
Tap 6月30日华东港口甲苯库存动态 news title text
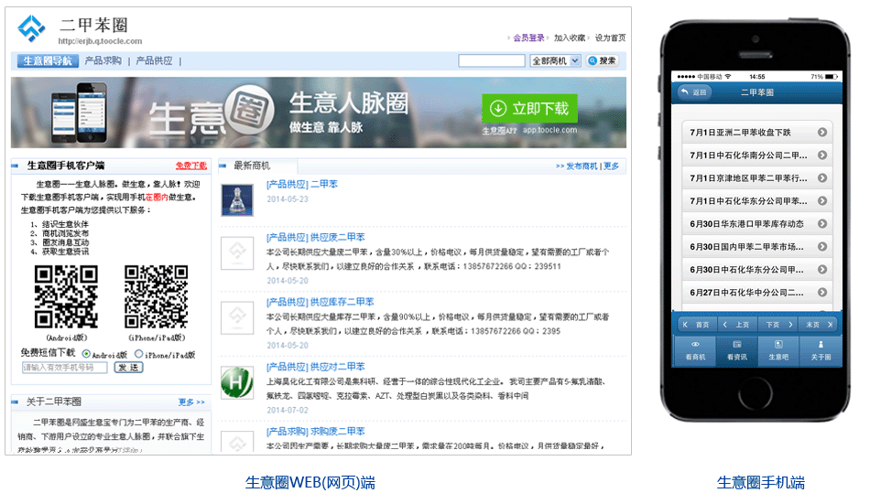pos(746,224)
